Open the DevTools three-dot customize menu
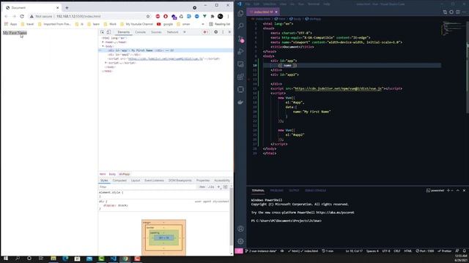Screen dimensions: 469x263 (223, 32)
